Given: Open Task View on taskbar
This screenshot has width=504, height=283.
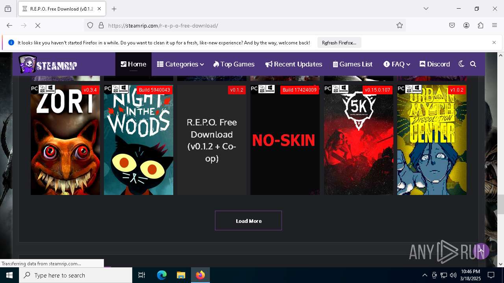Looking at the screenshot, I should tap(142, 275).
